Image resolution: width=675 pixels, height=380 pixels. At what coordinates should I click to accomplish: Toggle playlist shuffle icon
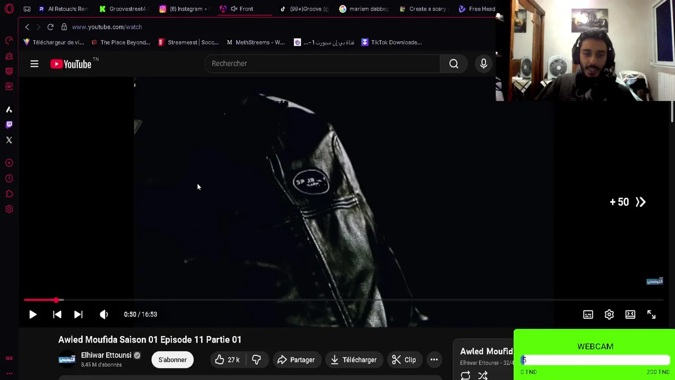click(483, 375)
